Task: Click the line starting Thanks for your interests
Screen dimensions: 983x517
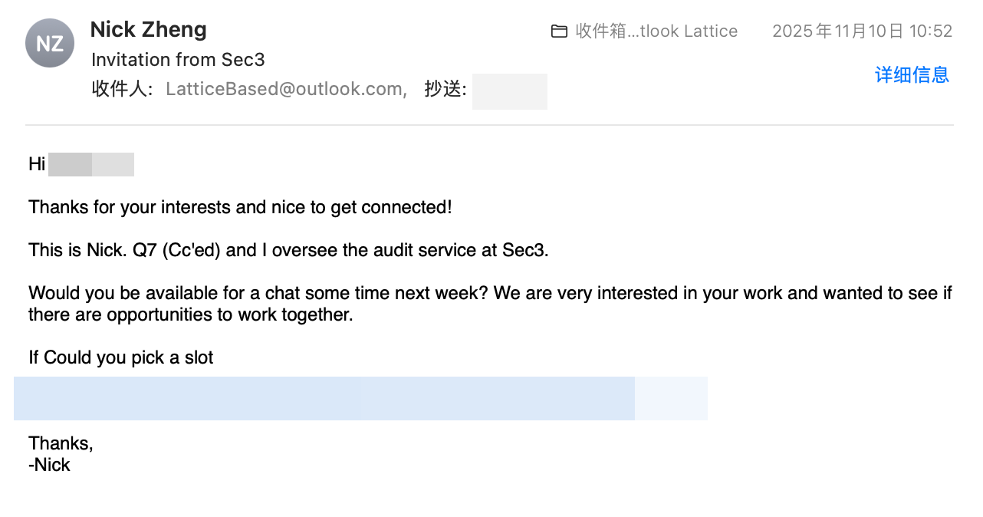Action: click(x=240, y=207)
